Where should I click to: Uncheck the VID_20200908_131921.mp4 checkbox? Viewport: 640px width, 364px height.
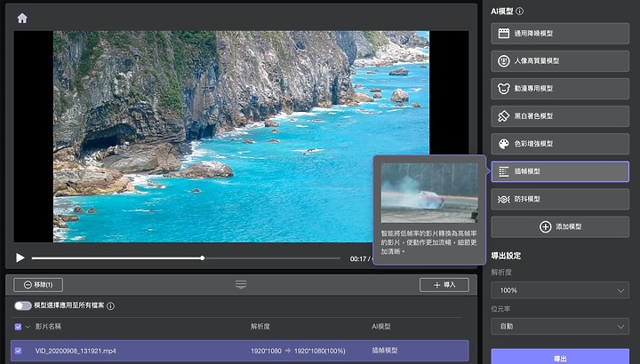tap(18, 351)
